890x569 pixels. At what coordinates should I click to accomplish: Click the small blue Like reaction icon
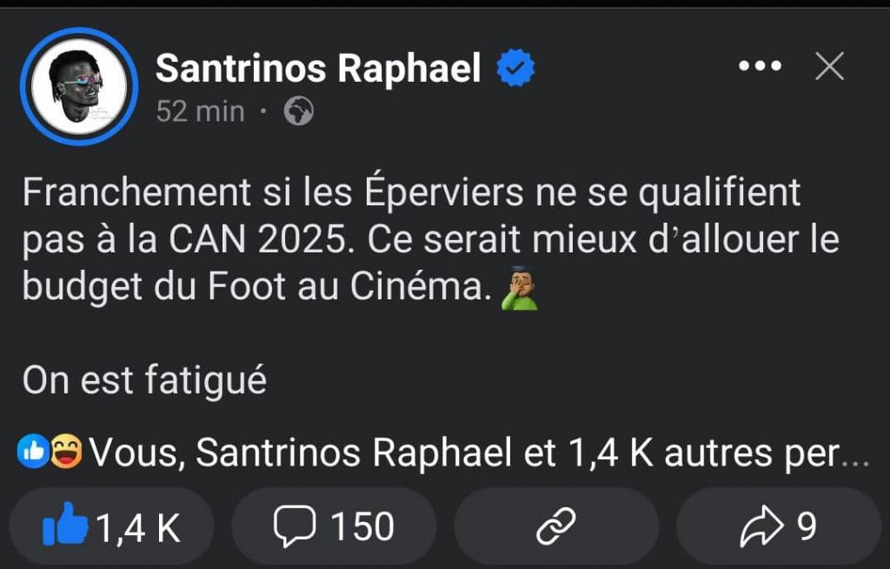click(33, 452)
